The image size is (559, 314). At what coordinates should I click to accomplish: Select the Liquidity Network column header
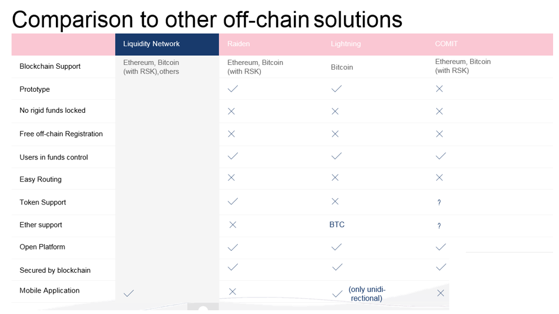click(167, 44)
